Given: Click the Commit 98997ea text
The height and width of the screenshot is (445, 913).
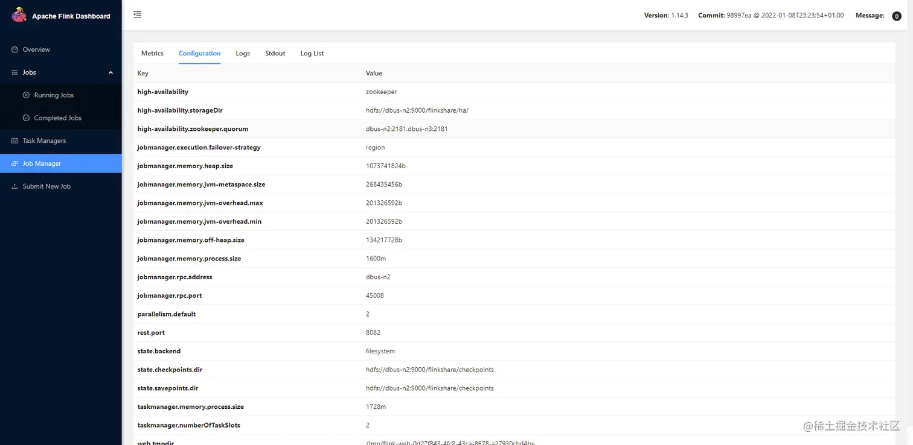Looking at the screenshot, I should tap(771, 16).
